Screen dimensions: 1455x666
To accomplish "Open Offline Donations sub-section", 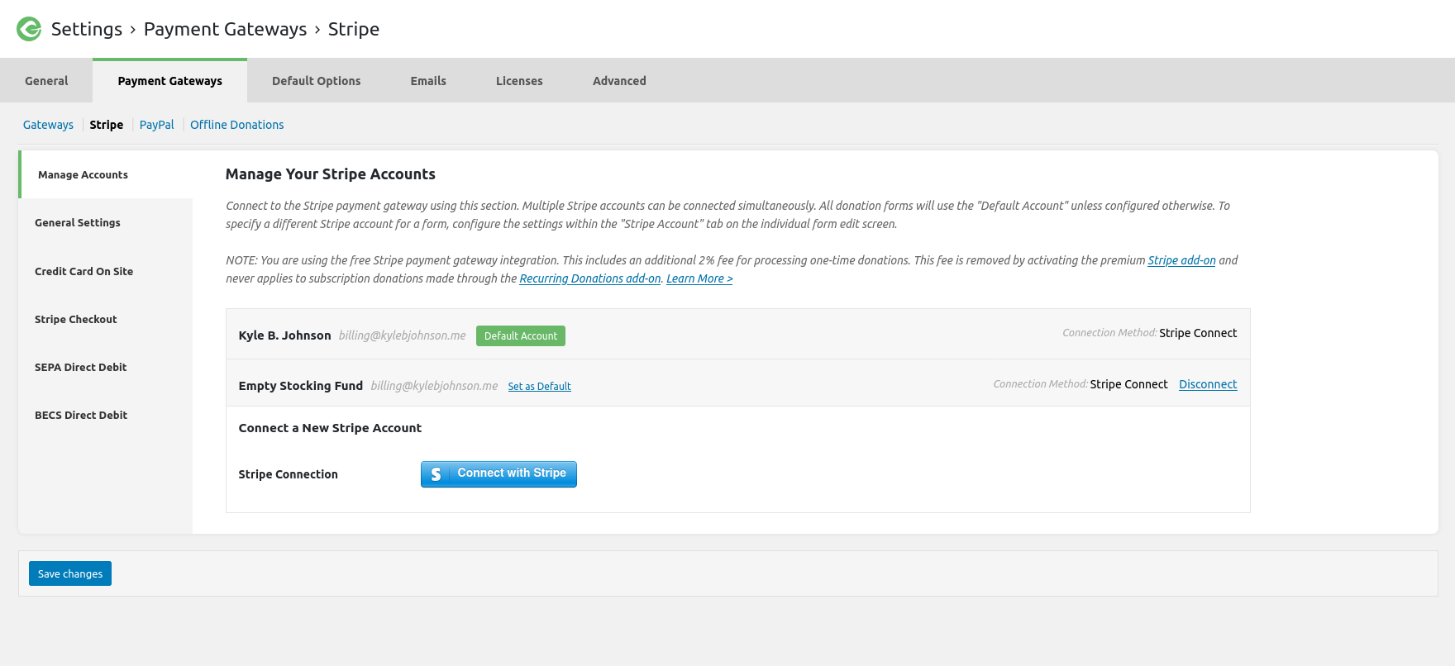I will [236, 125].
